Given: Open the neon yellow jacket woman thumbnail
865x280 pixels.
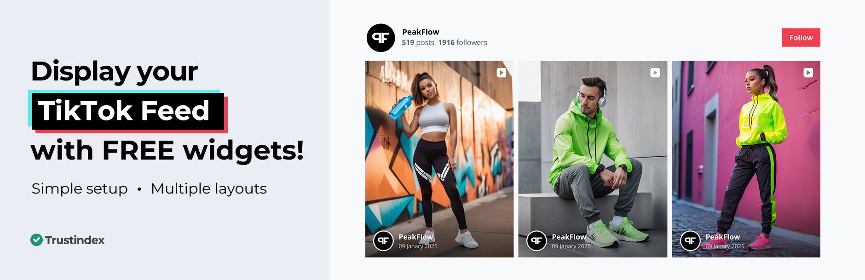Looking at the screenshot, I should click(746, 159).
